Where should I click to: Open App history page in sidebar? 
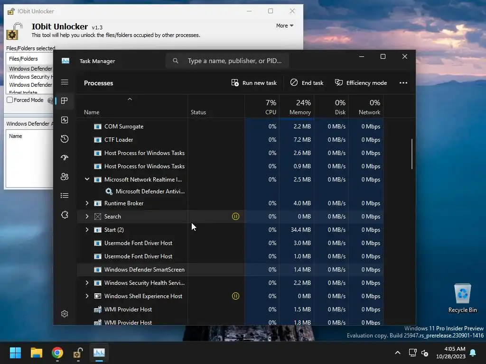pyautogui.click(x=65, y=139)
